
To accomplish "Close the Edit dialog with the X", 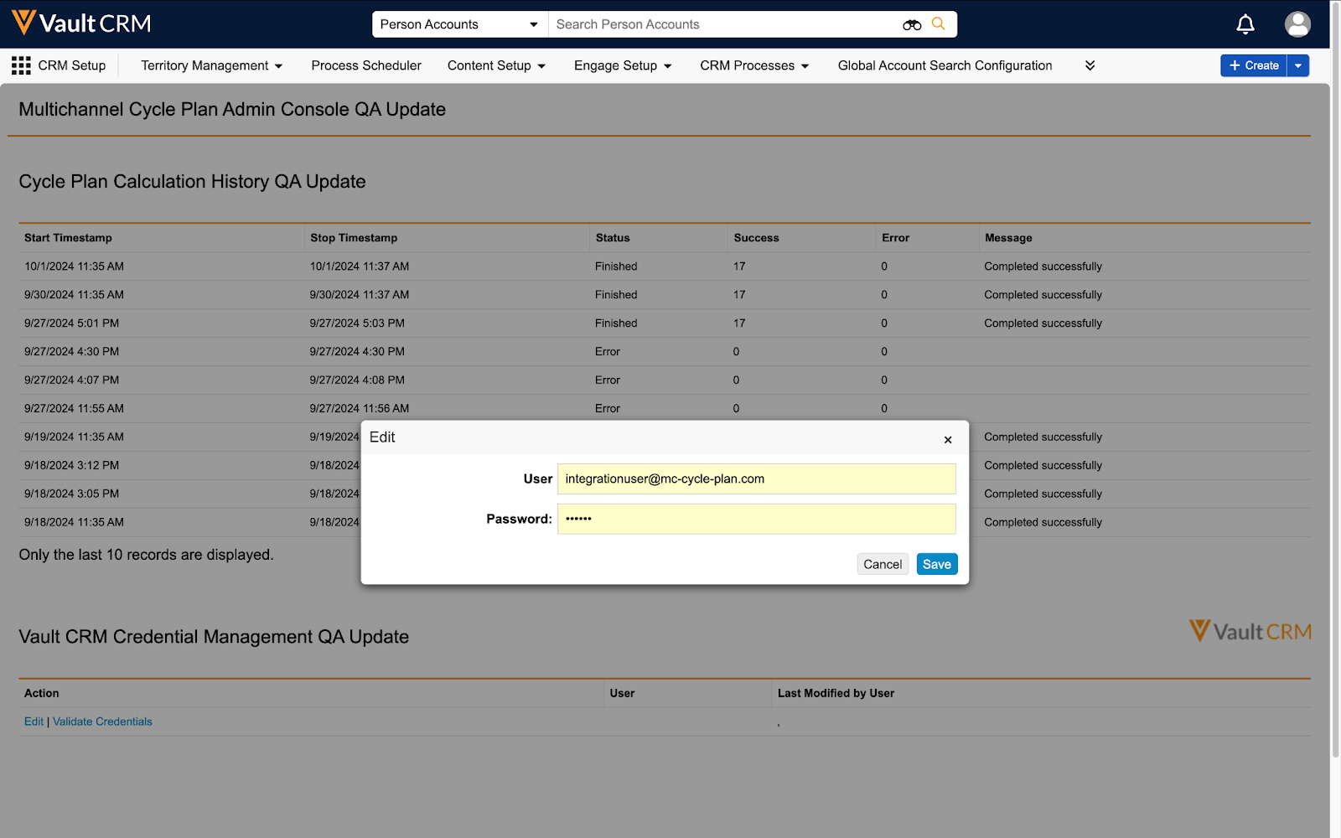I will click(x=948, y=440).
